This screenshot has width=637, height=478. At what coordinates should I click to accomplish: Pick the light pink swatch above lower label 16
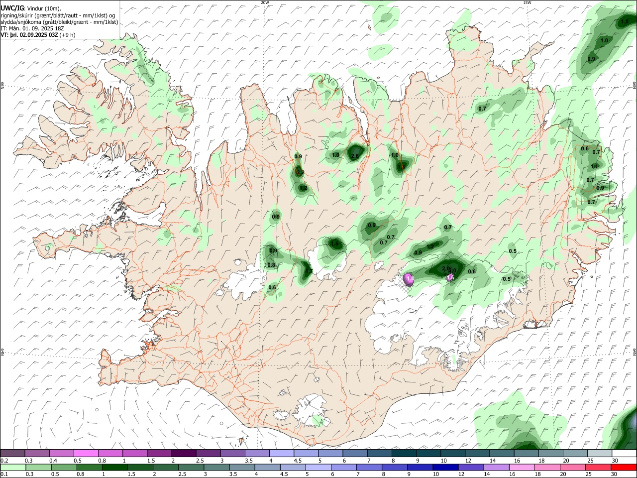[x=522, y=468]
